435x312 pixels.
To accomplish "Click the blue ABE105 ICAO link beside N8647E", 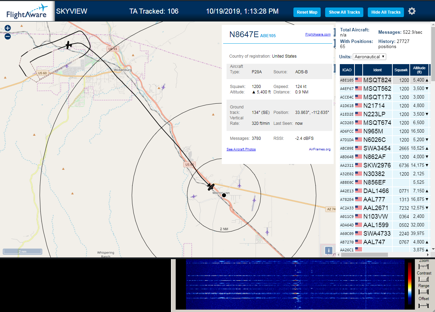I will coord(268,35).
